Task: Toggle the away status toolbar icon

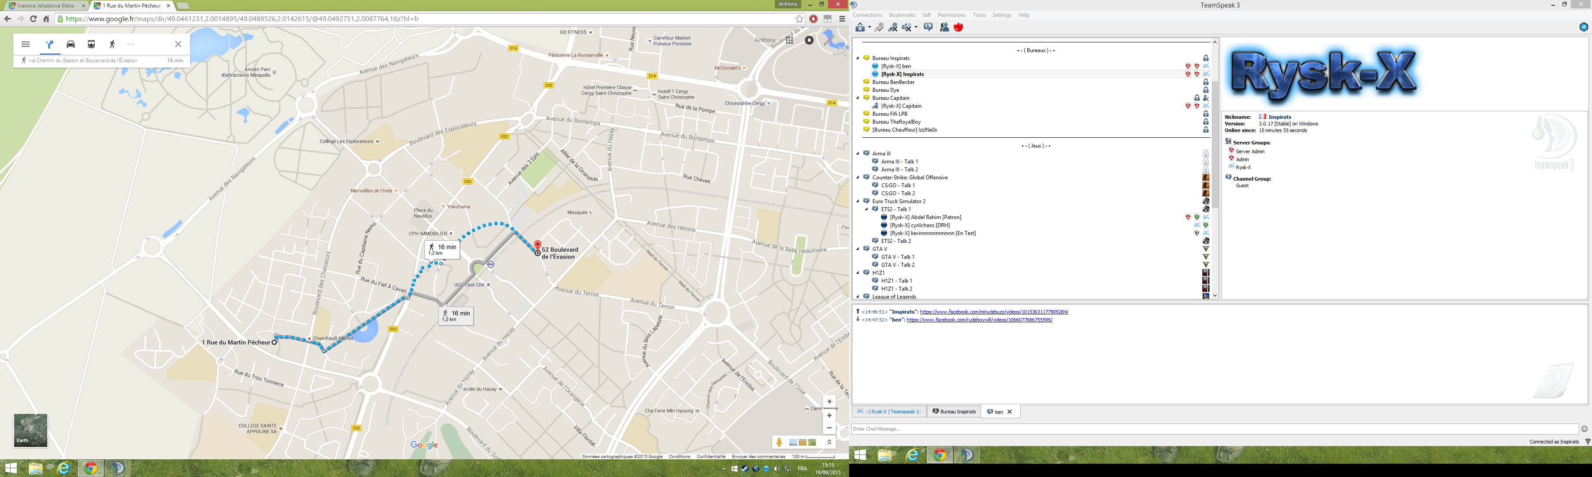Action: 928,27
